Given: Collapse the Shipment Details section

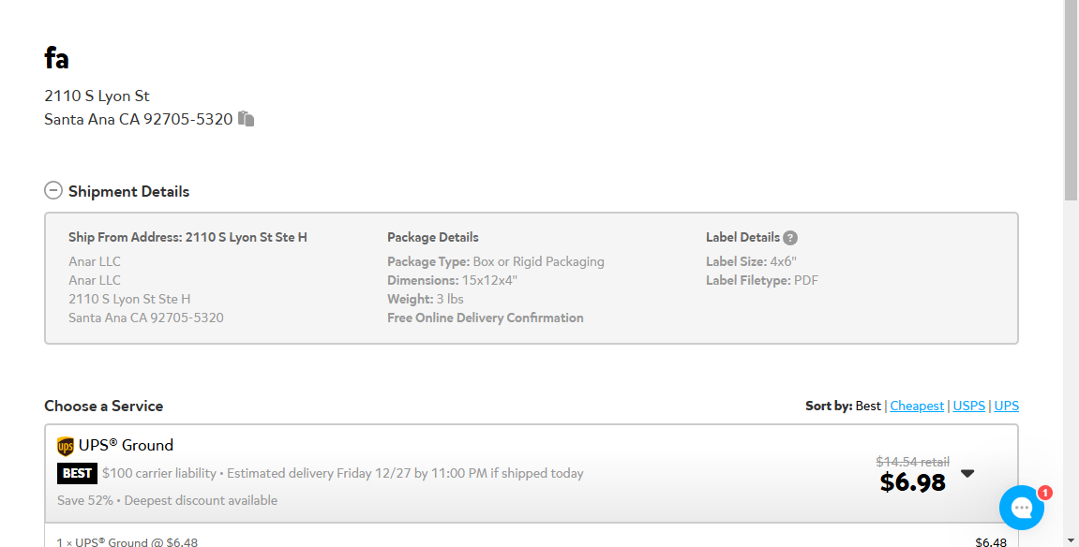Looking at the screenshot, I should click(53, 190).
